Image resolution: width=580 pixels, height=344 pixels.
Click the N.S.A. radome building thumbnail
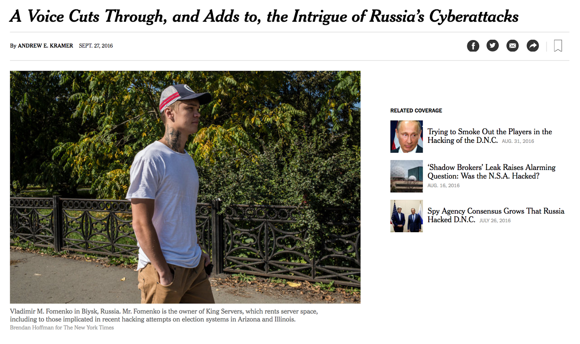click(406, 176)
